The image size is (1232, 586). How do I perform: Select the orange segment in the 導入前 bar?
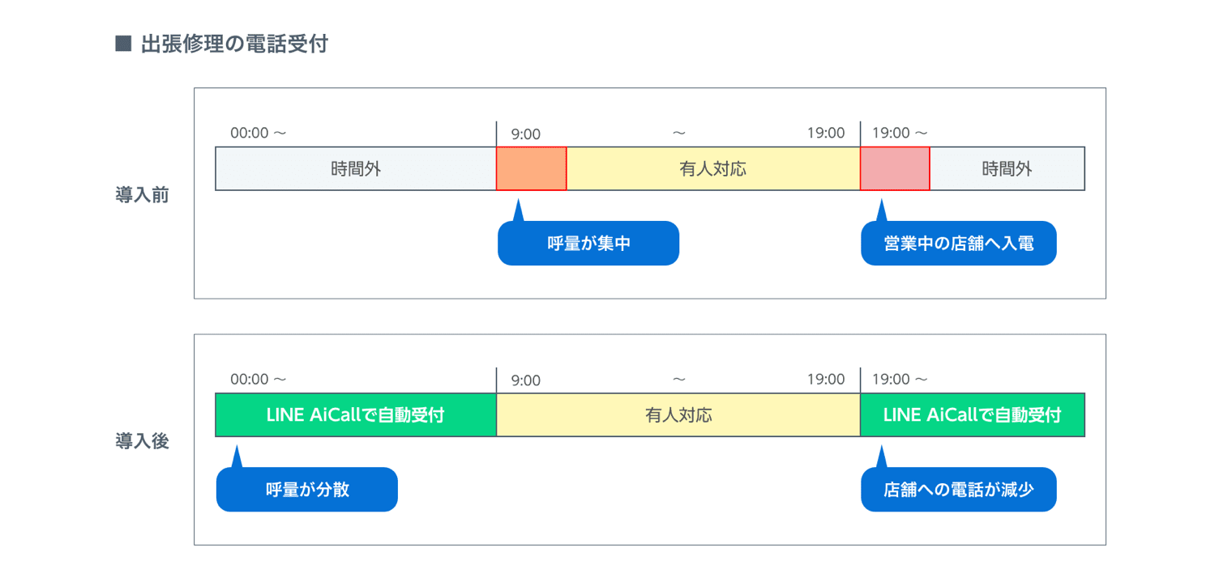(x=531, y=169)
